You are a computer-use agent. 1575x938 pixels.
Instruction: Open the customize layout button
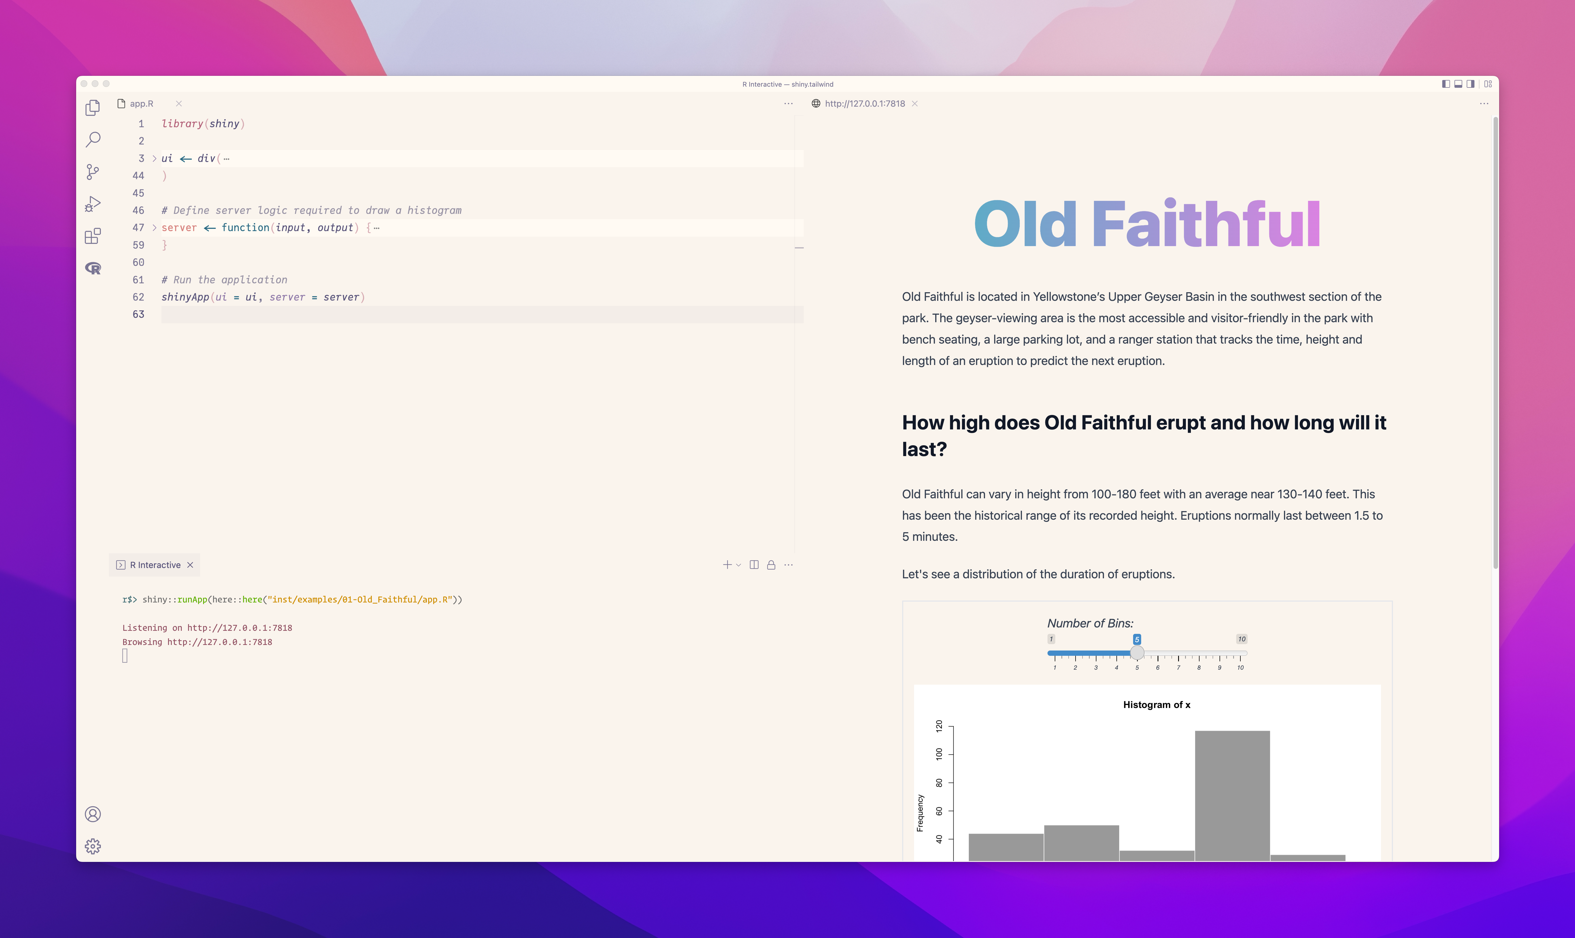coord(1488,84)
